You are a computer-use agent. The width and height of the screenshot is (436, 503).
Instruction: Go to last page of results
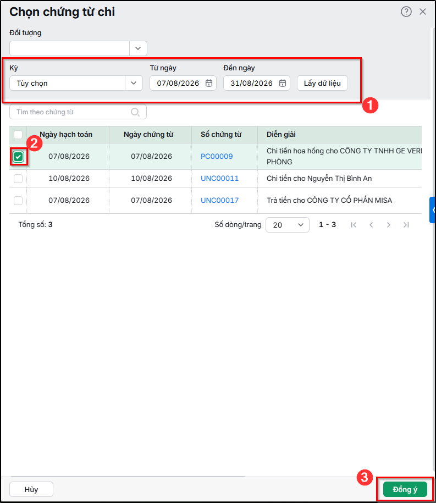pos(406,225)
